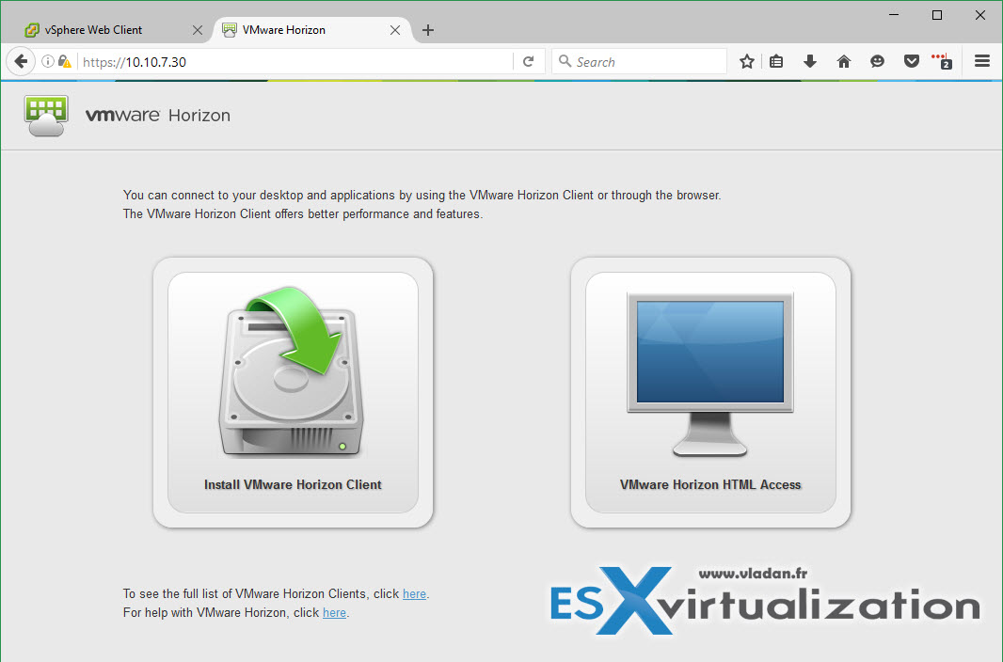The height and width of the screenshot is (662, 1003).
Task: Click the extension icon with badge 2
Action: (942, 61)
